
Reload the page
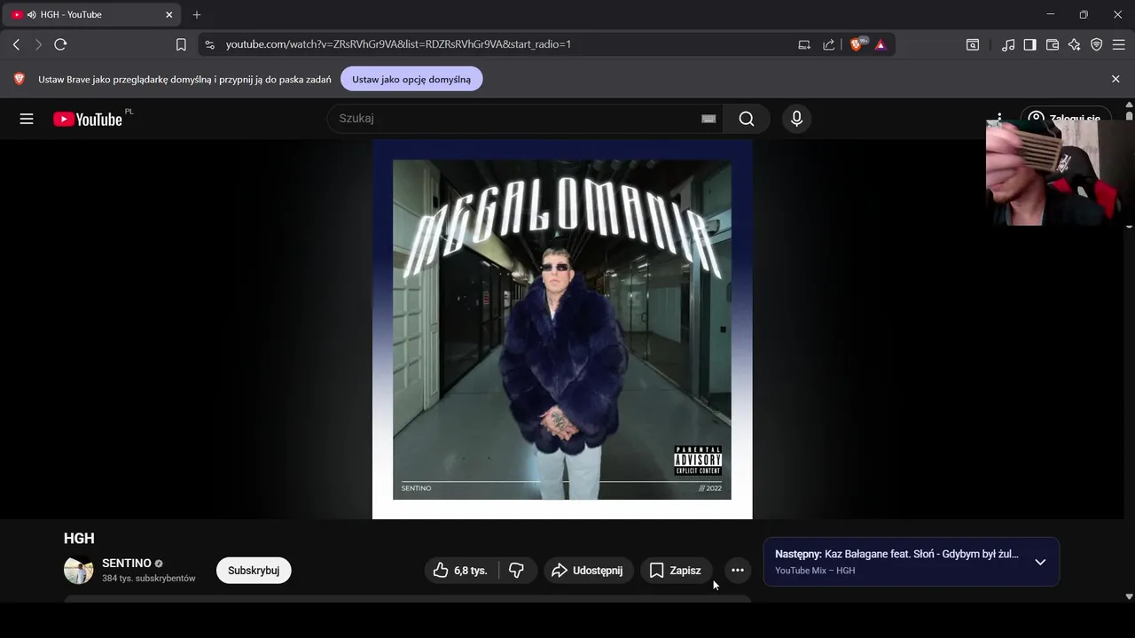click(x=60, y=44)
